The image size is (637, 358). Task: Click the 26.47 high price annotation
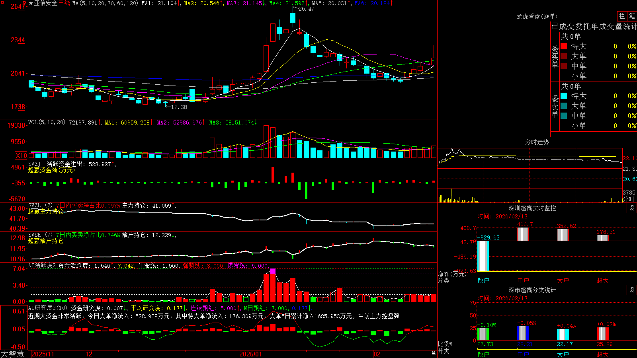tap(306, 9)
